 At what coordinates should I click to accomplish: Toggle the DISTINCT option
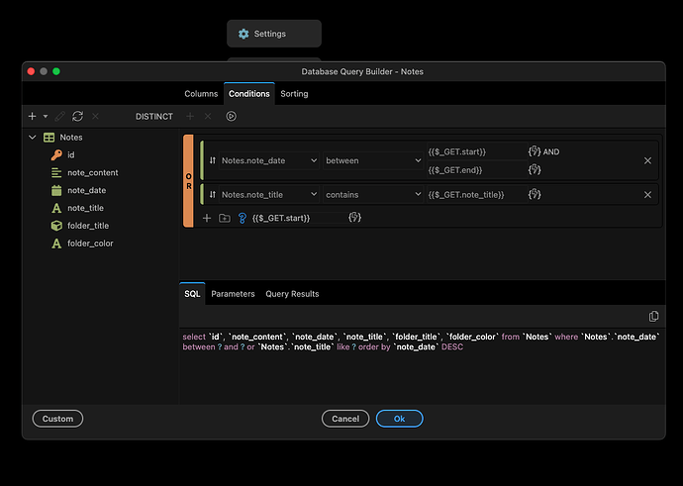pyautogui.click(x=153, y=117)
